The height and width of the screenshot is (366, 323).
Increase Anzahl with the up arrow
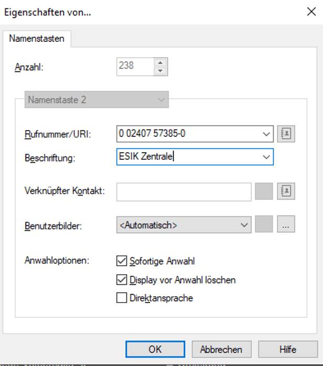160,62
